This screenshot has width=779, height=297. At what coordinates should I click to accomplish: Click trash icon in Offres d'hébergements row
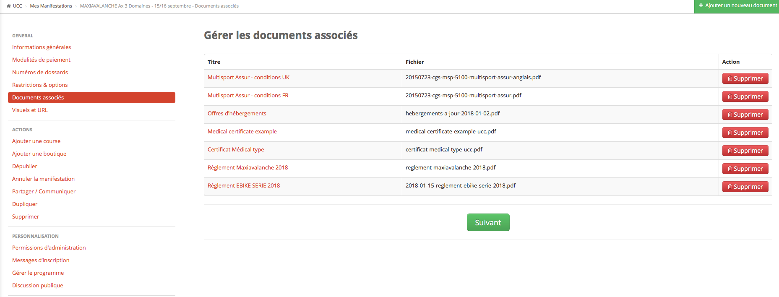point(730,115)
